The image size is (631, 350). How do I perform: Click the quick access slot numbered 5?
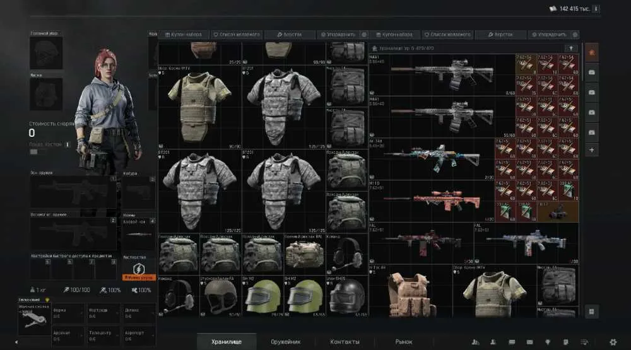point(40,269)
